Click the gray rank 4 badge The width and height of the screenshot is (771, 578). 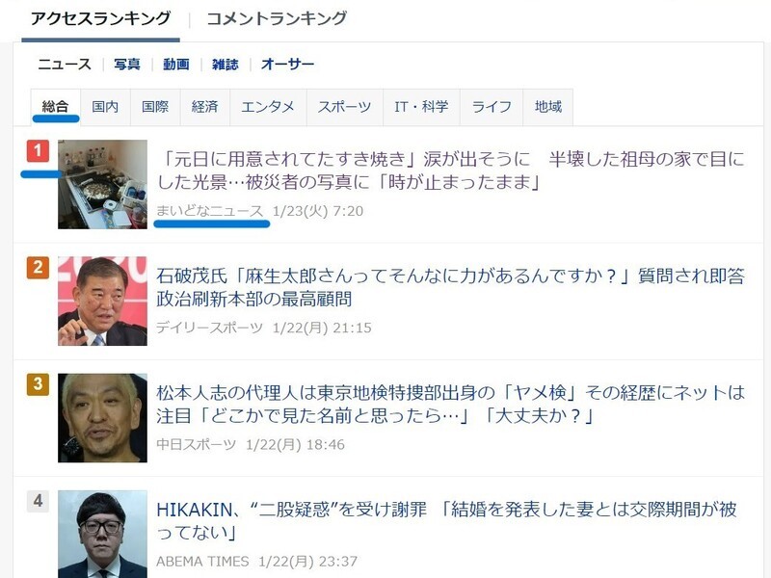[38, 501]
